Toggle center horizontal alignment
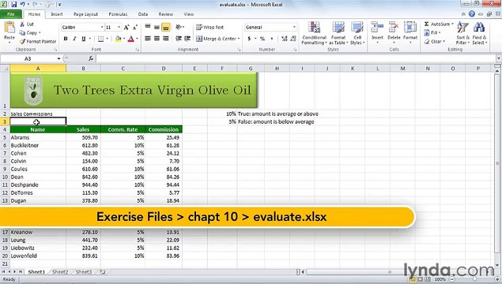Screen dimensions: 502x284 click(157, 39)
